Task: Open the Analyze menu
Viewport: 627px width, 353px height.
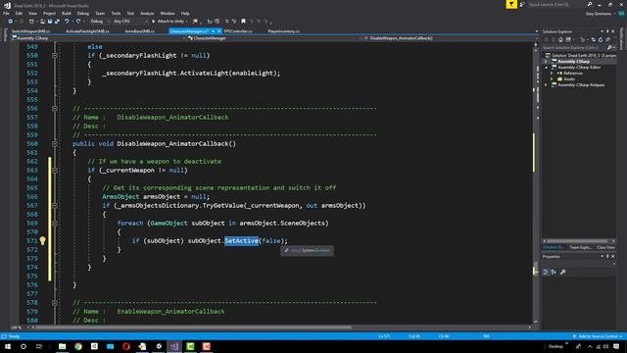Action: pyautogui.click(x=147, y=13)
